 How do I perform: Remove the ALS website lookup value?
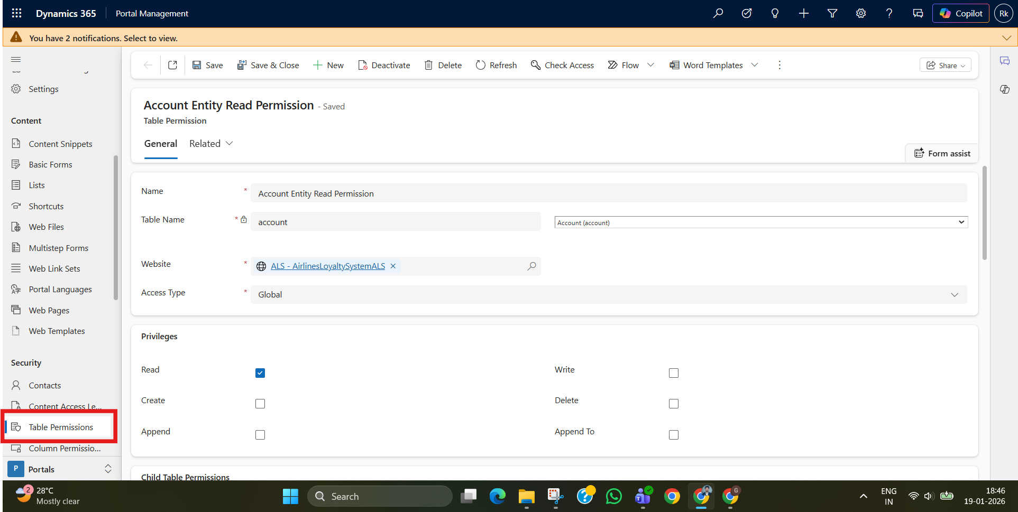[393, 266]
